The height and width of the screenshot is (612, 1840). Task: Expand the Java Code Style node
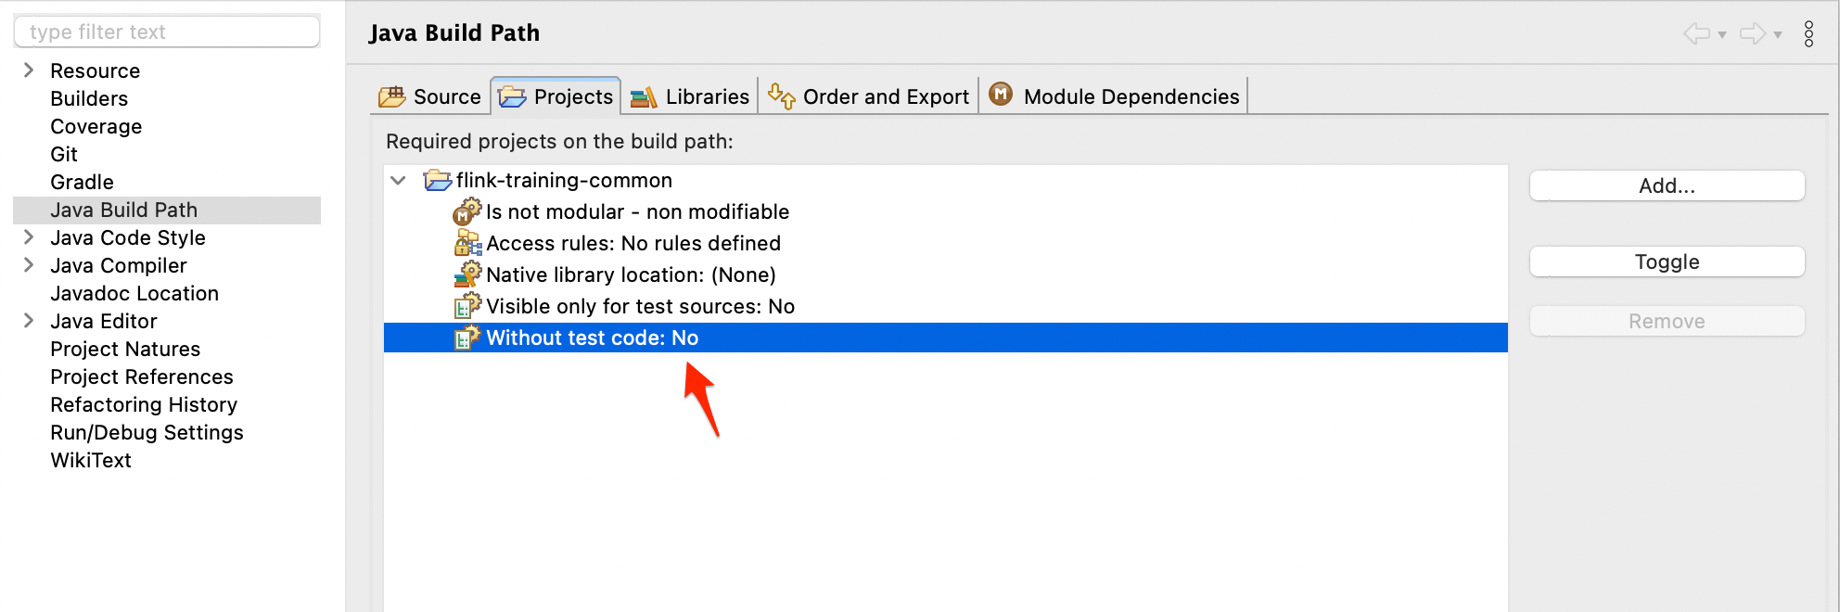pos(29,236)
